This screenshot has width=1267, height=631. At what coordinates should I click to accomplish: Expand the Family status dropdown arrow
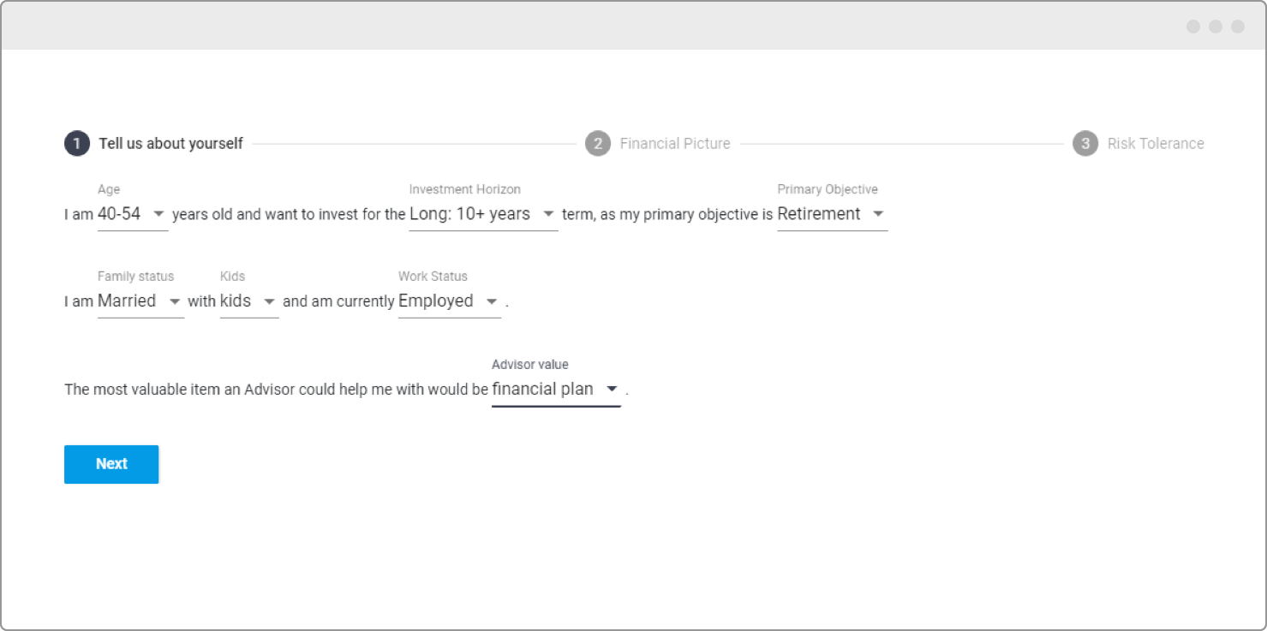point(175,302)
